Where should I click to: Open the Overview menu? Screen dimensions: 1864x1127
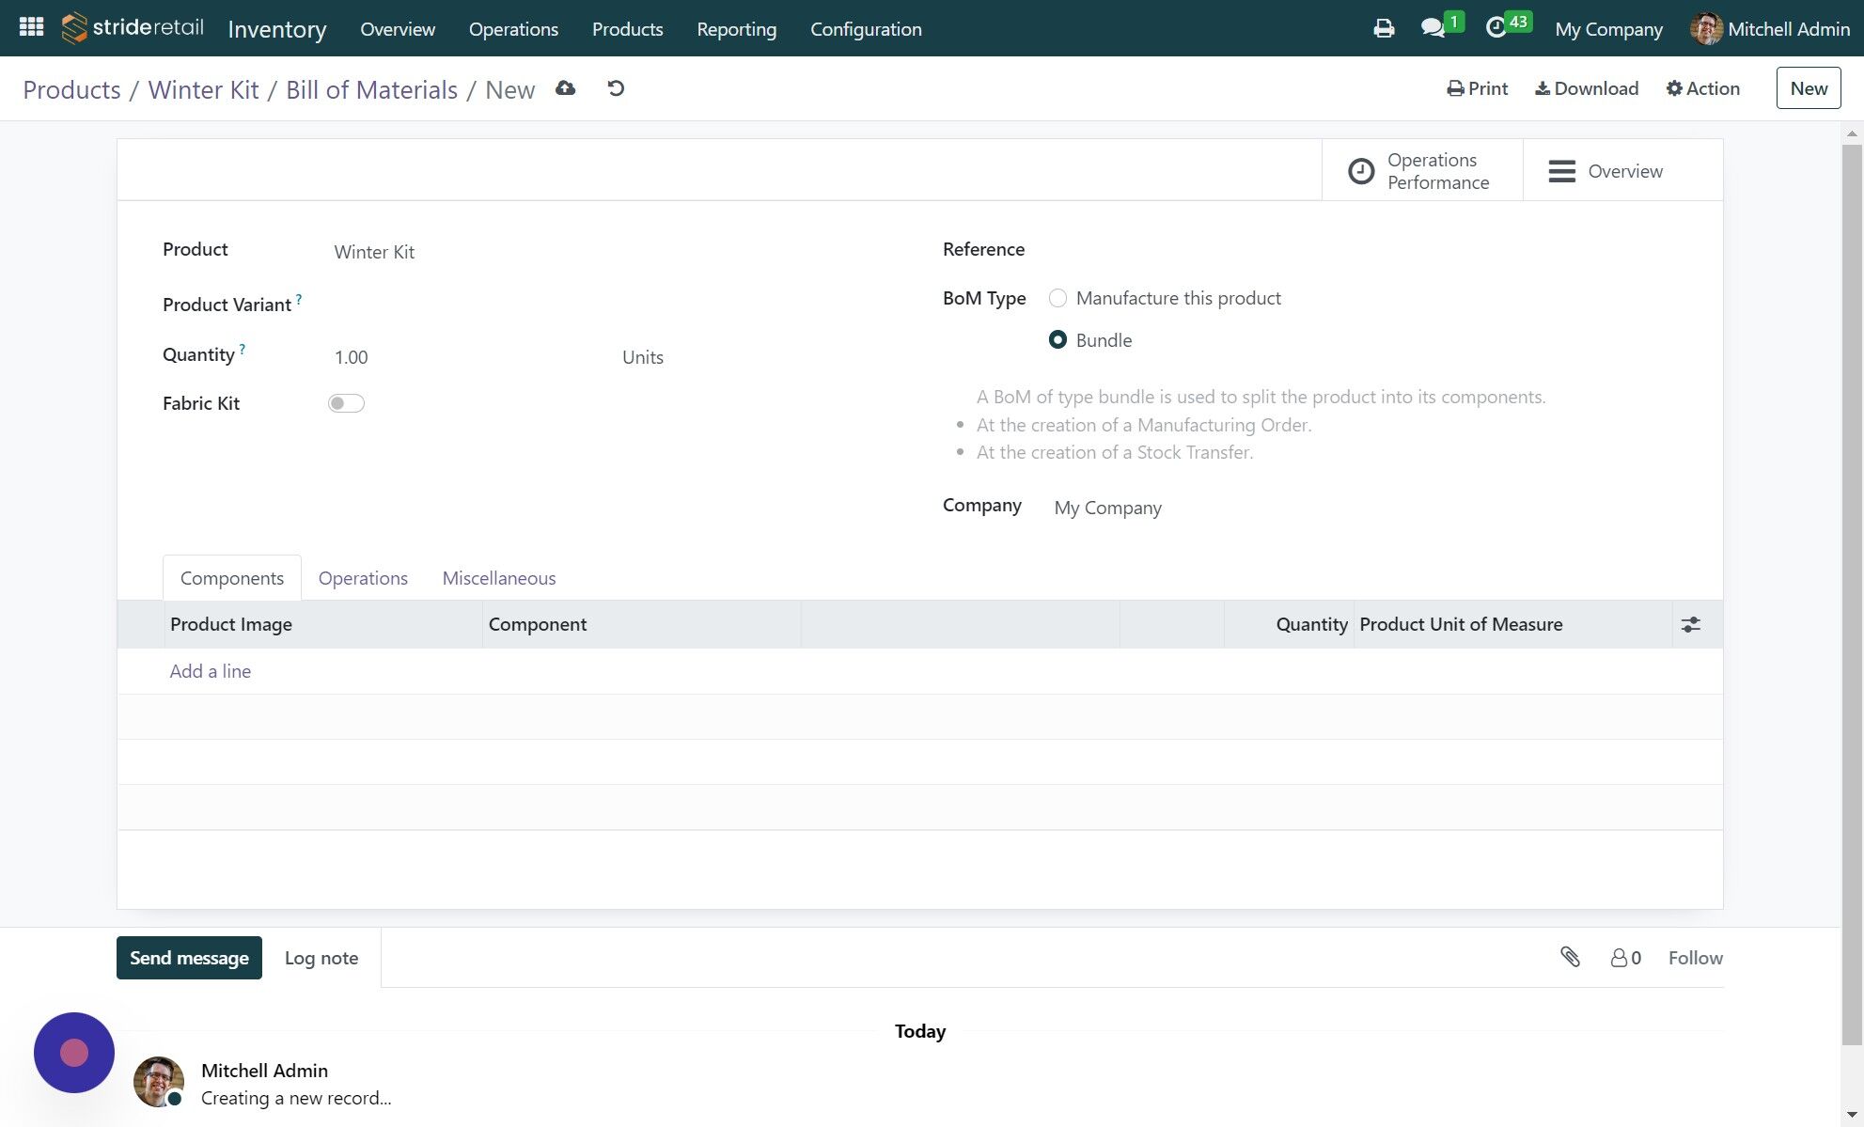(398, 29)
